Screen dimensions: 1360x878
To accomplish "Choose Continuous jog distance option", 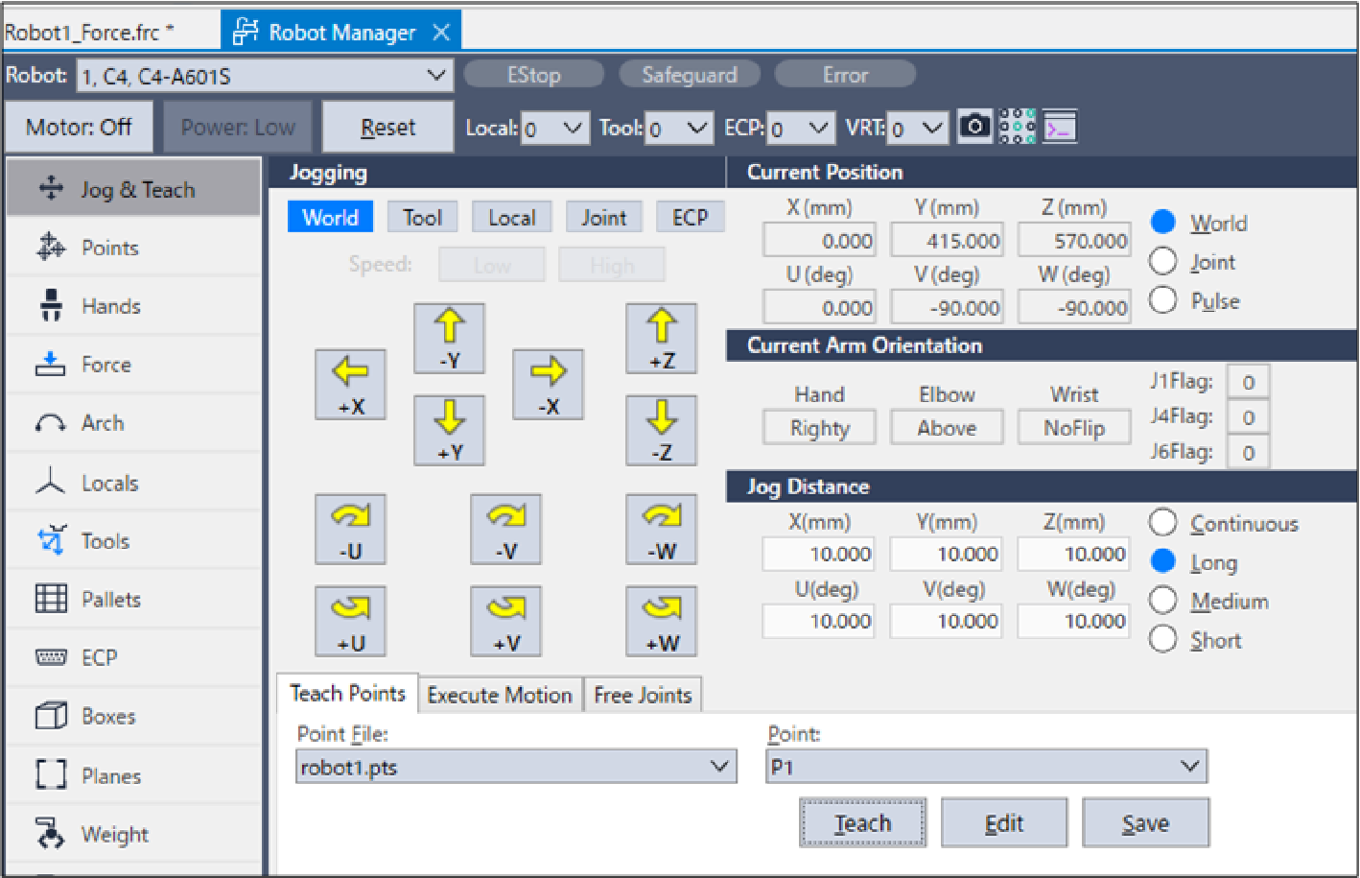I will [x=1162, y=523].
